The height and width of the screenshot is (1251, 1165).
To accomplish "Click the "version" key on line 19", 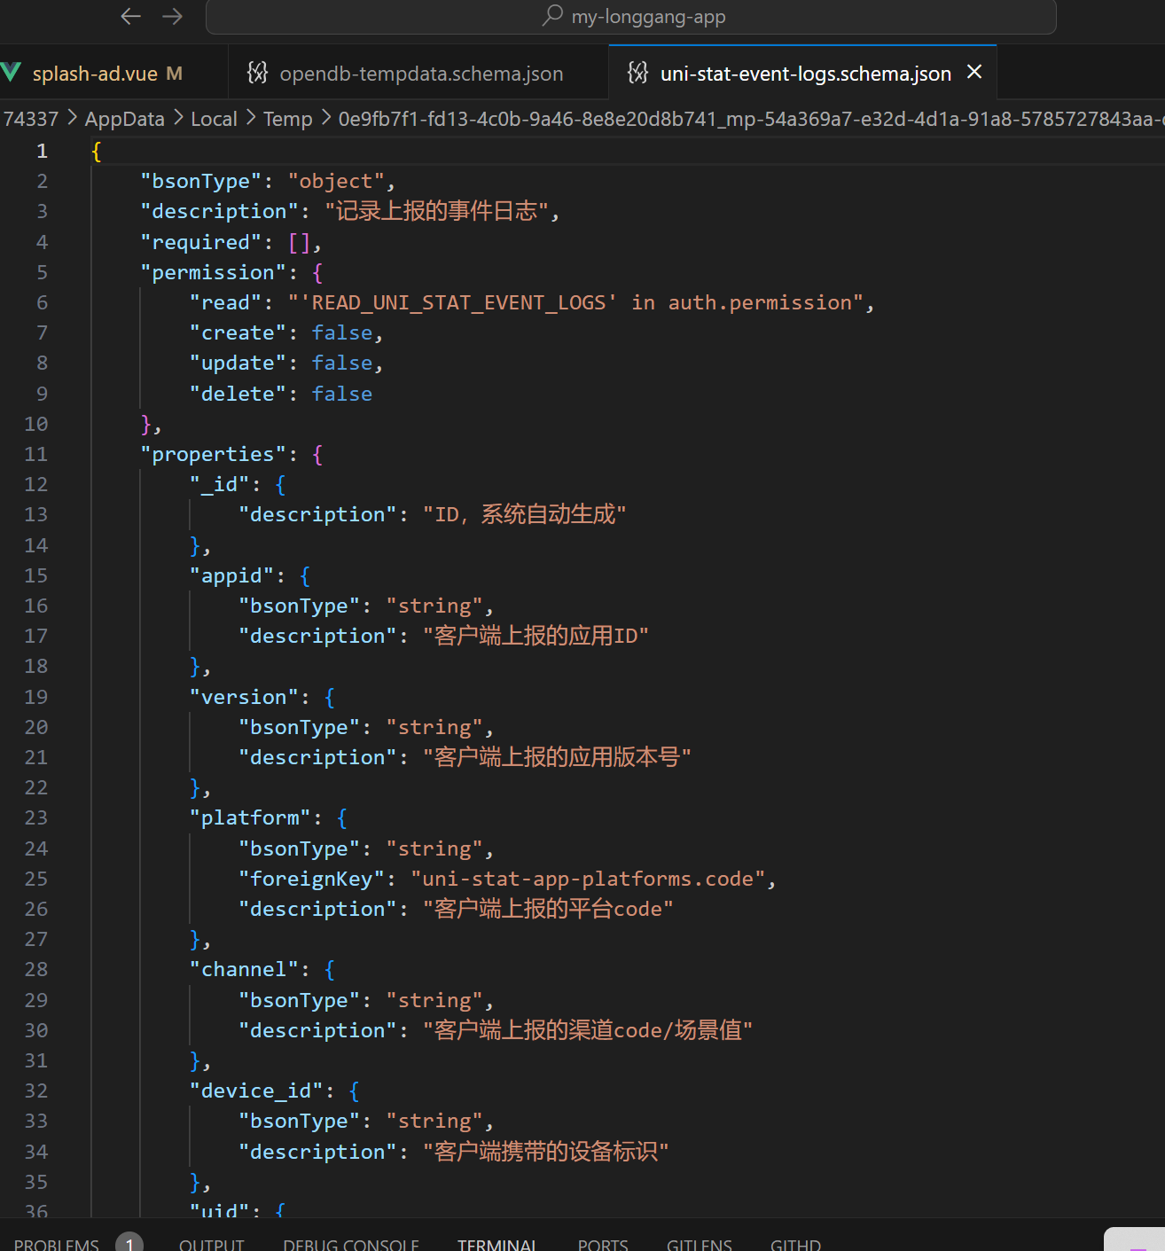I will [245, 697].
